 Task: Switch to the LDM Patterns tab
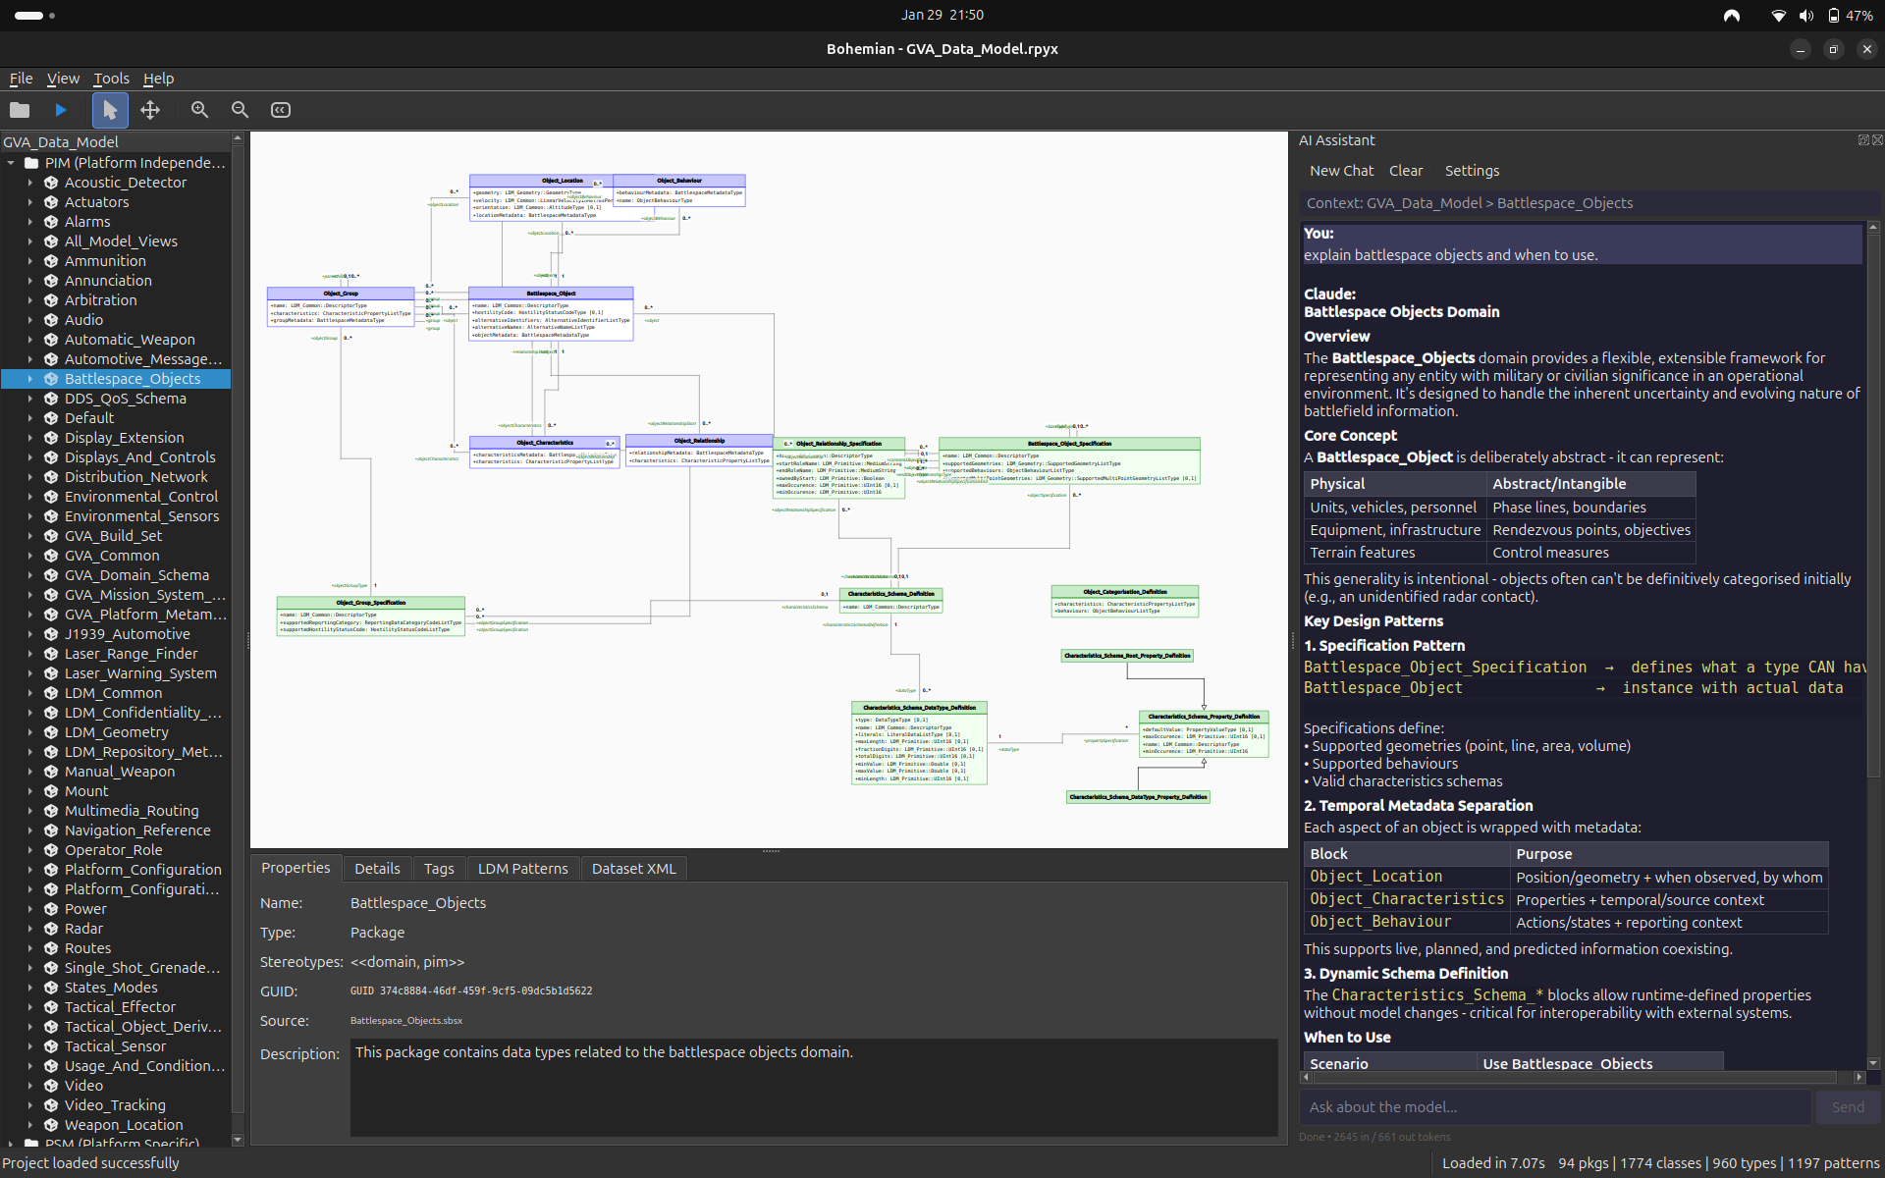pyautogui.click(x=522, y=869)
